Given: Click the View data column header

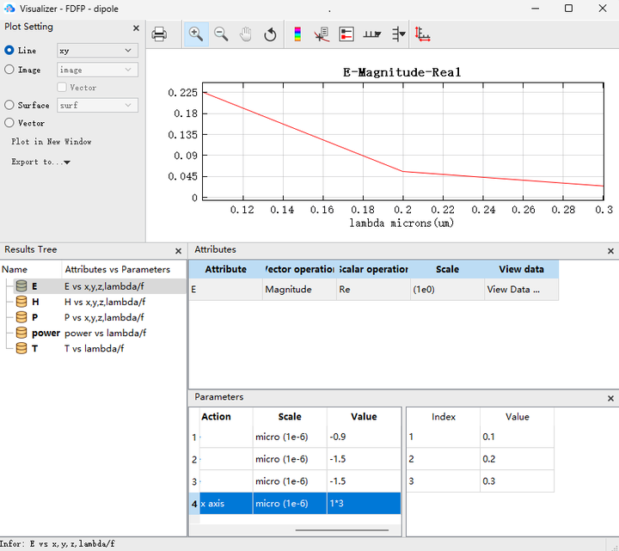Looking at the screenshot, I should click(522, 269).
